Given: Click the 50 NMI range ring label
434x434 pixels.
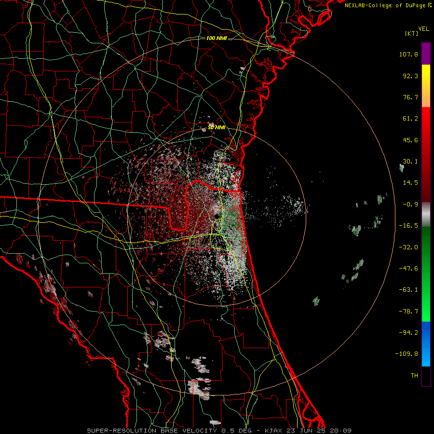Looking at the screenshot, I should (x=217, y=128).
